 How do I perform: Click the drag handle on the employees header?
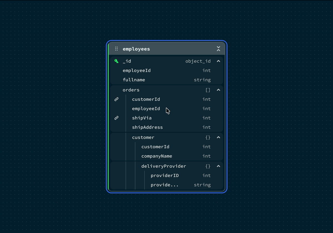click(x=116, y=48)
